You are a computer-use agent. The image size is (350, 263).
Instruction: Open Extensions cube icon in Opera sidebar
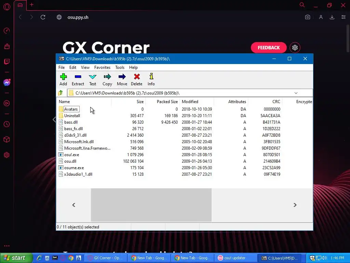7,140
